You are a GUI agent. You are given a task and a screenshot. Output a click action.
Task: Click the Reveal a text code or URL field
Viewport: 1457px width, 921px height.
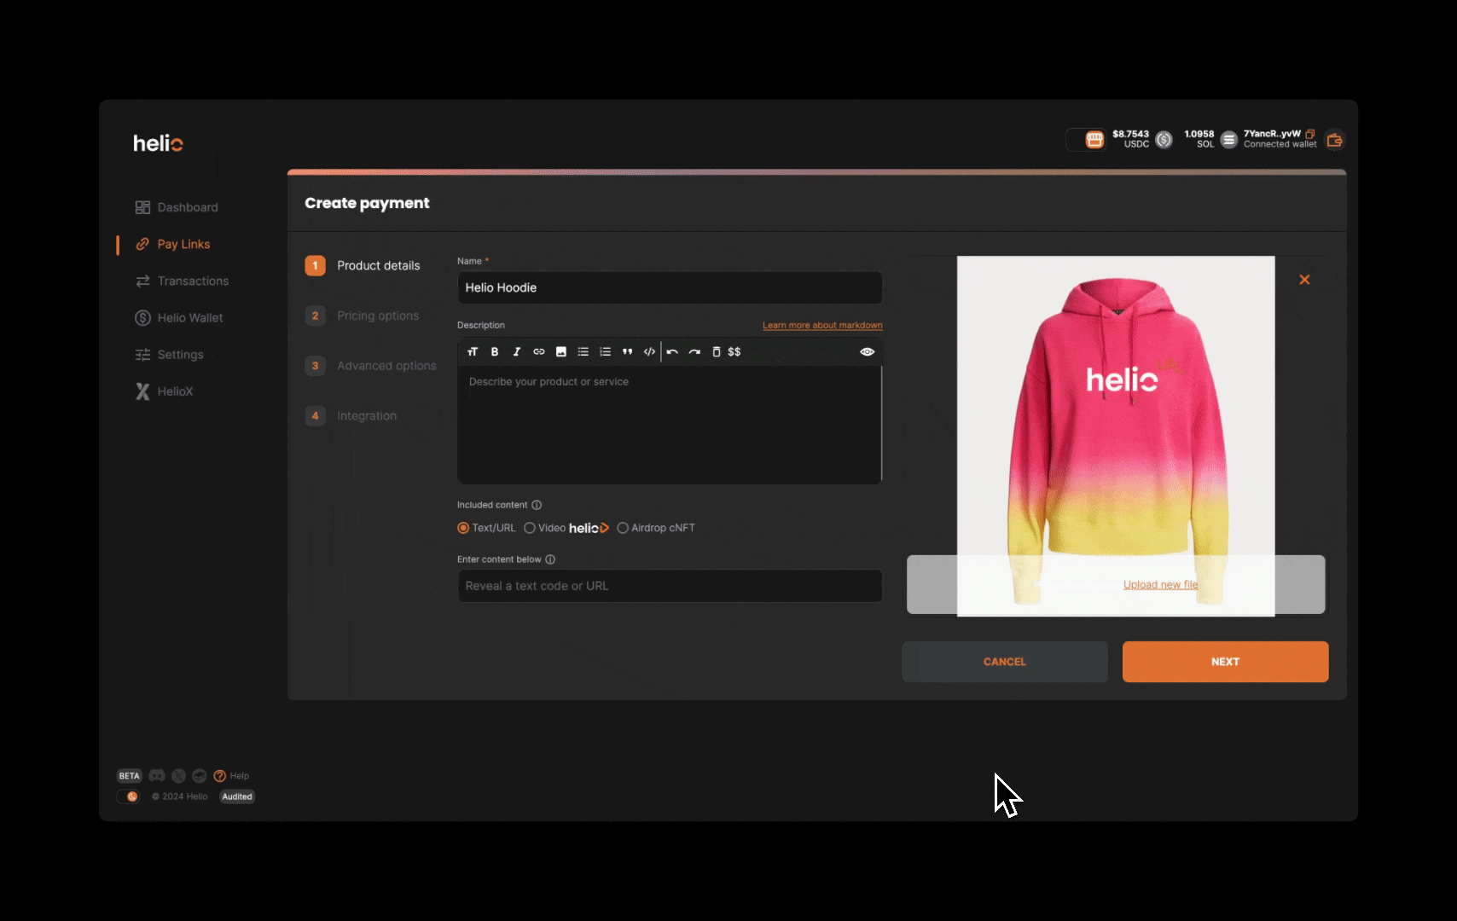point(670,586)
